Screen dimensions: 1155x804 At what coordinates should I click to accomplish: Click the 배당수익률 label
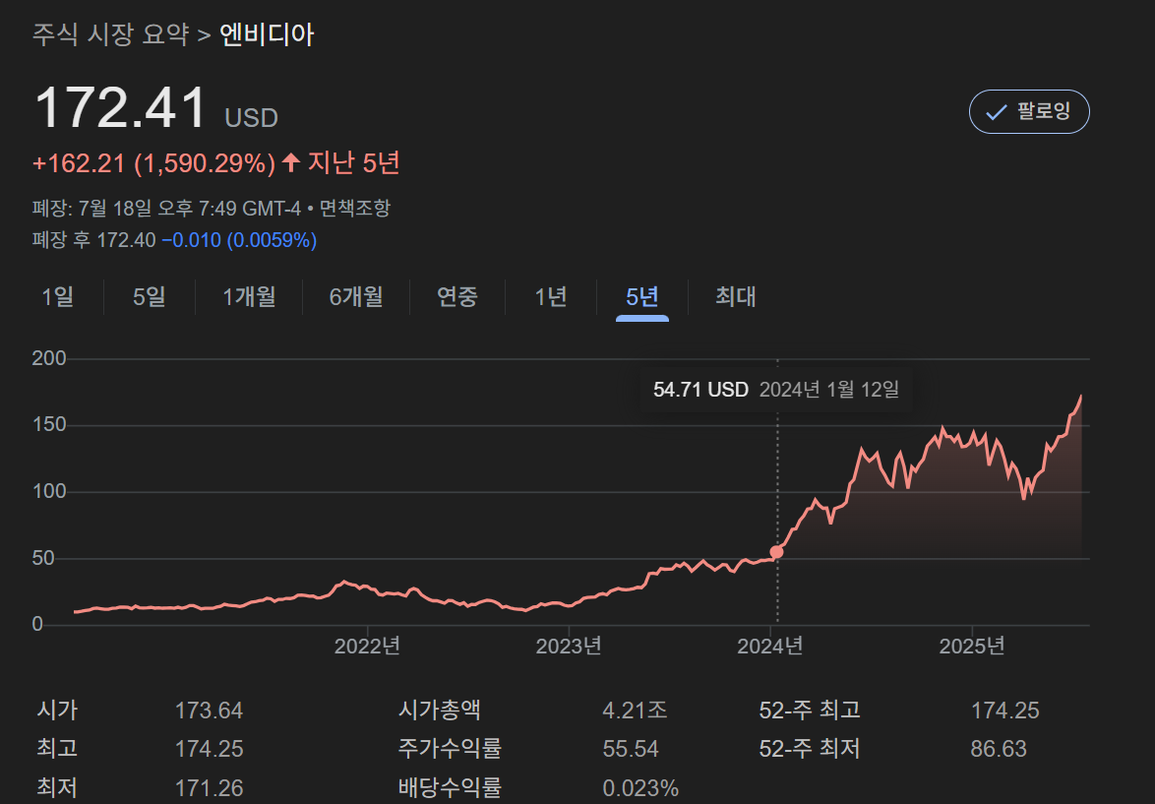(x=450, y=788)
